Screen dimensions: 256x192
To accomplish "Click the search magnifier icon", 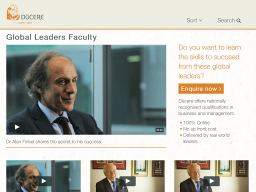I will (238, 20).
